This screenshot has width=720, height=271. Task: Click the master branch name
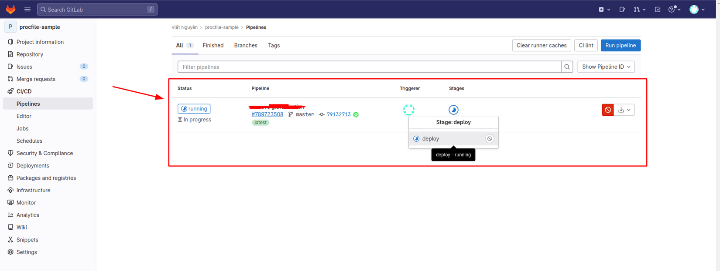pos(305,114)
